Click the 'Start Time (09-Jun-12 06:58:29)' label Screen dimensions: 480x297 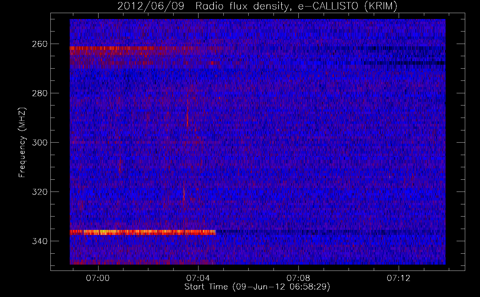tap(257, 287)
